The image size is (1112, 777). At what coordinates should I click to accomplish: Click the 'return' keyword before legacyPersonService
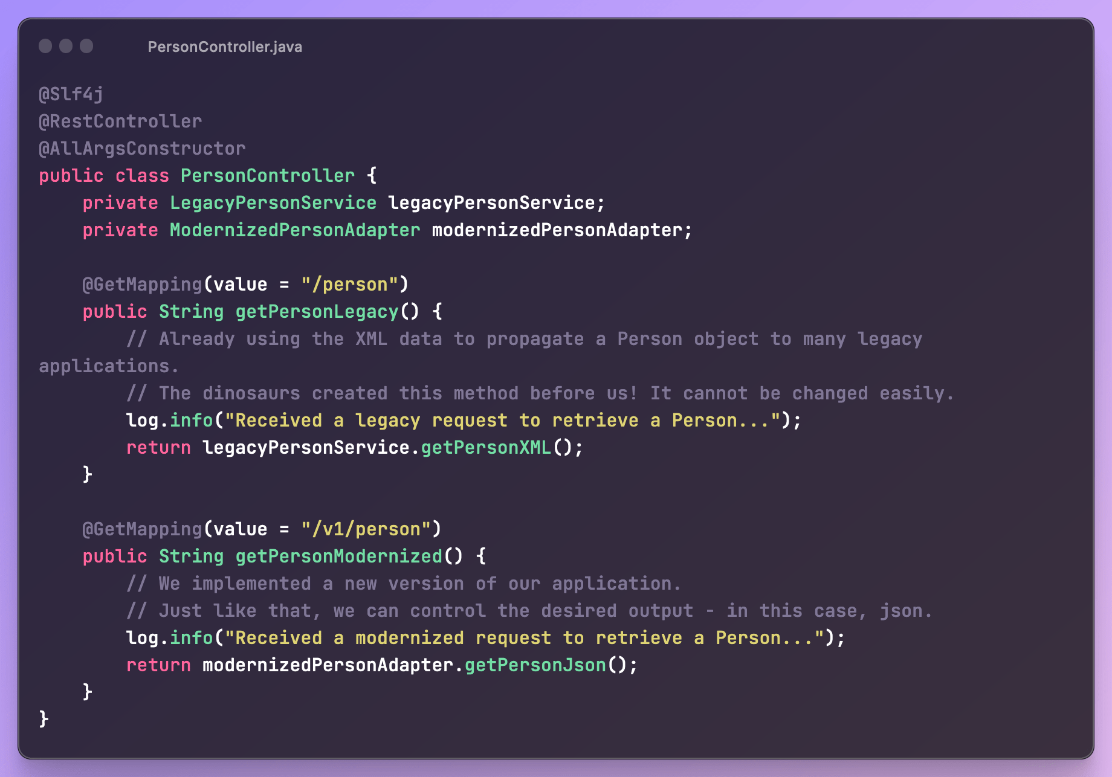coord(158,448)
